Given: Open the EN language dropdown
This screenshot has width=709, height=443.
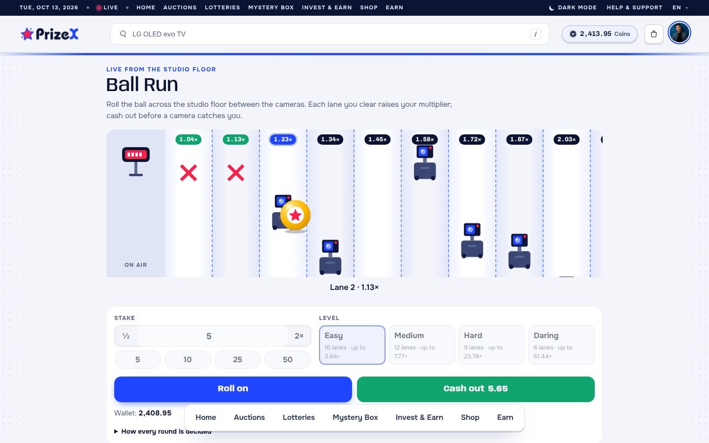Looking at the screenshot, I should pyautogui.click(x=680, y=8).
